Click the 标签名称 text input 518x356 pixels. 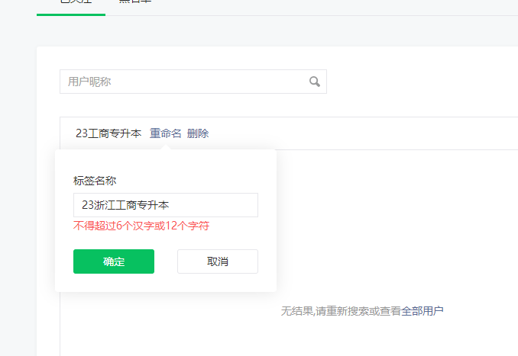pos(166,205)
